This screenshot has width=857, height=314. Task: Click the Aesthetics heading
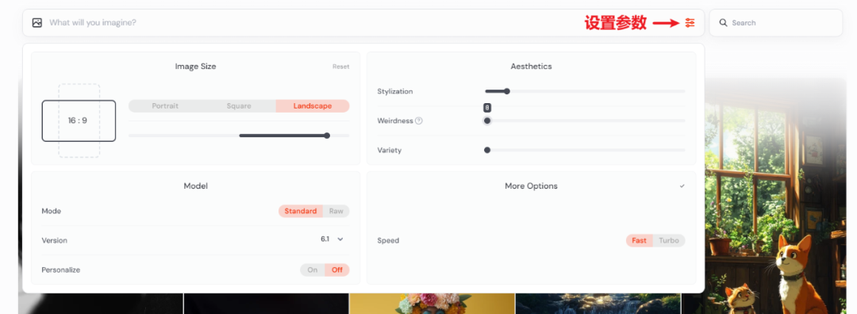pos(531,66)
